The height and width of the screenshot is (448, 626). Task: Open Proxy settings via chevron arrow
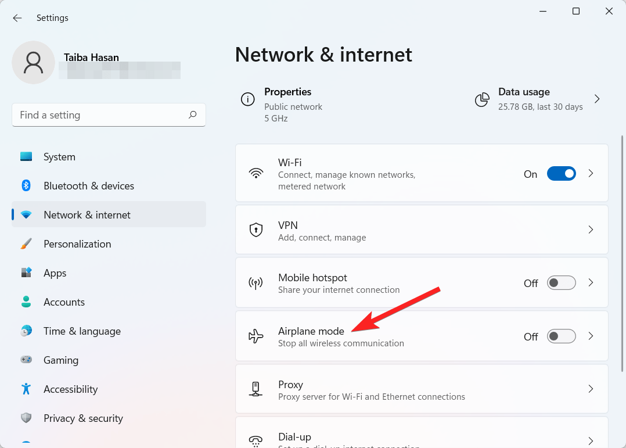coord(591,389)
